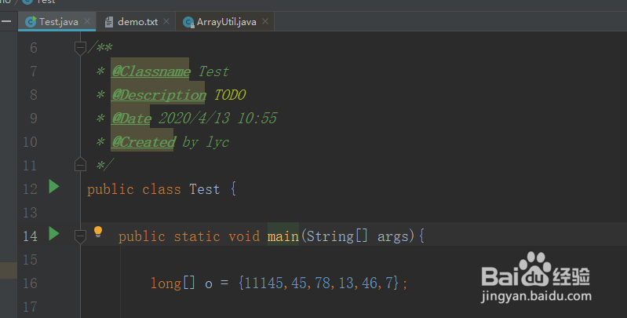The height and width of the screenshot is (318, 627).
Task: Click the run icon beside class Test
Action: pyautogui.click(x=53, y=188)
